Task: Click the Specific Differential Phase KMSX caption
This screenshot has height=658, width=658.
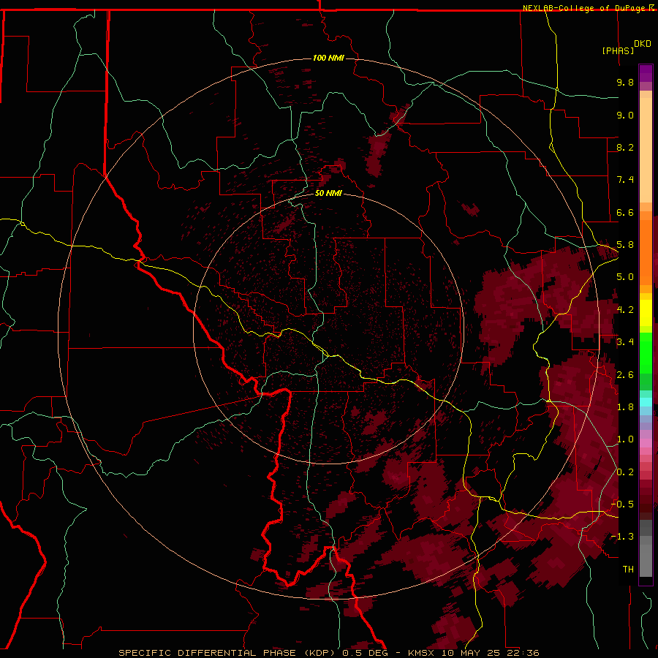Action: (x=329, y=653)
